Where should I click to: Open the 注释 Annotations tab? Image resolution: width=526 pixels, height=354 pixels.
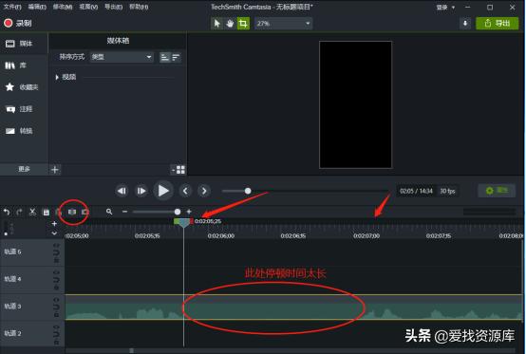click(x=24, y=109)
